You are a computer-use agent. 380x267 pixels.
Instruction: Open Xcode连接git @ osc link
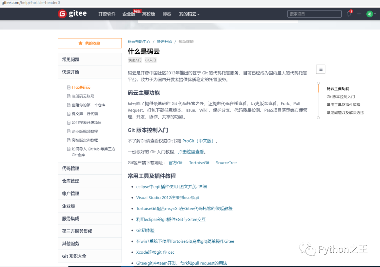[155, 252]
